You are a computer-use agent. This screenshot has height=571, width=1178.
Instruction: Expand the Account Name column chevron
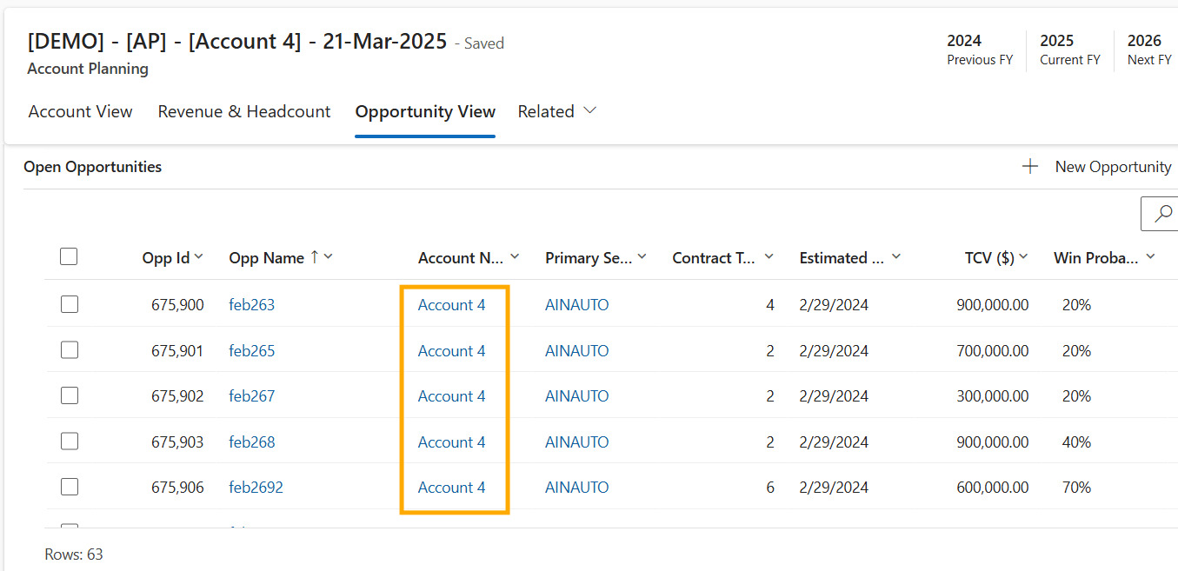tap(515, 257)
